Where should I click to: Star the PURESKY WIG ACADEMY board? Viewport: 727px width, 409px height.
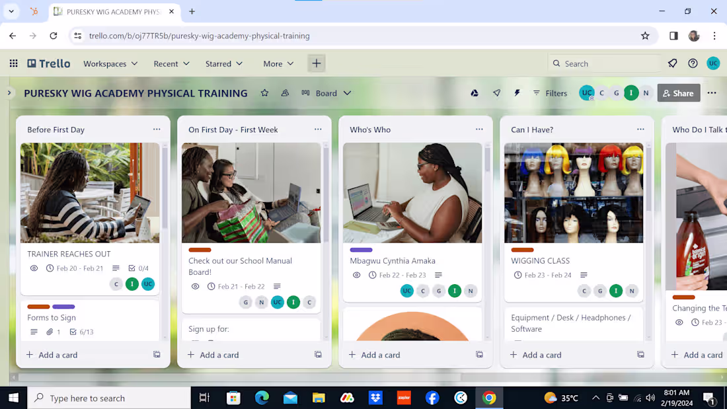click(265, 93)
